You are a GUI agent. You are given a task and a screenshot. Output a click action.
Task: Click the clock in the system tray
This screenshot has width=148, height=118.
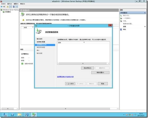[x=141, y=115]
